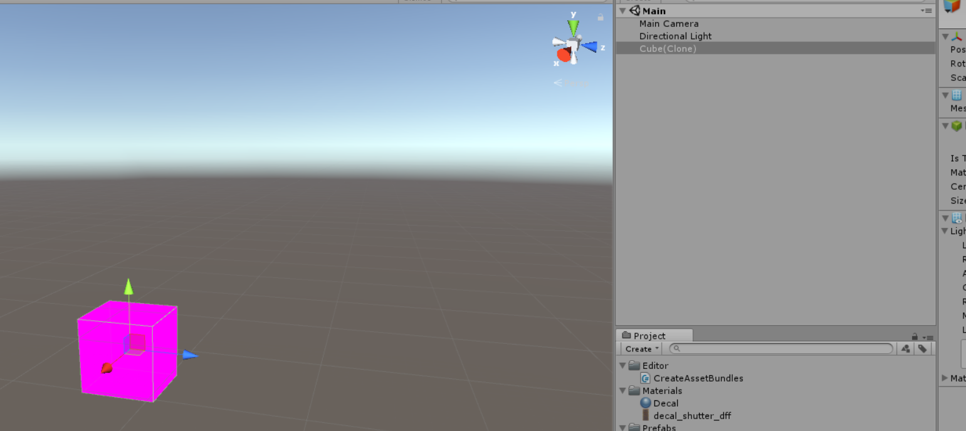Open the Main scene options menu
966x431 pixels.
click(x=926, y=11)
